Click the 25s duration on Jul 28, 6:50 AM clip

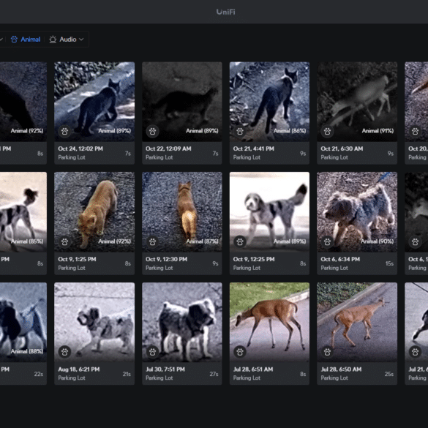389,375
